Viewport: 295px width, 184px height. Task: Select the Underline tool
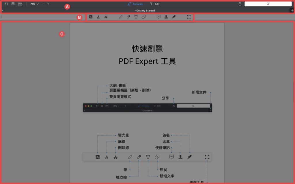[x=98, y=17]
